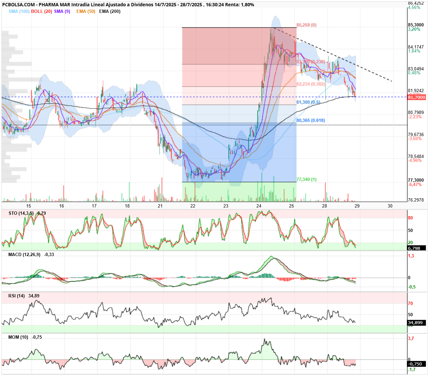Click date 25 on the time axis
The height and width of the screenshot is (376, 429).
pyautogui.click(x=291, y=206)
